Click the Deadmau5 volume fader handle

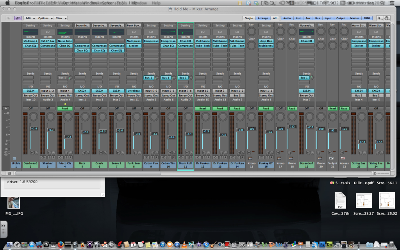(34, 129)
